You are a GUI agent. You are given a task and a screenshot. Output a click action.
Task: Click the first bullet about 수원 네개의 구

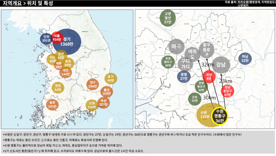(x=122, y=134)
